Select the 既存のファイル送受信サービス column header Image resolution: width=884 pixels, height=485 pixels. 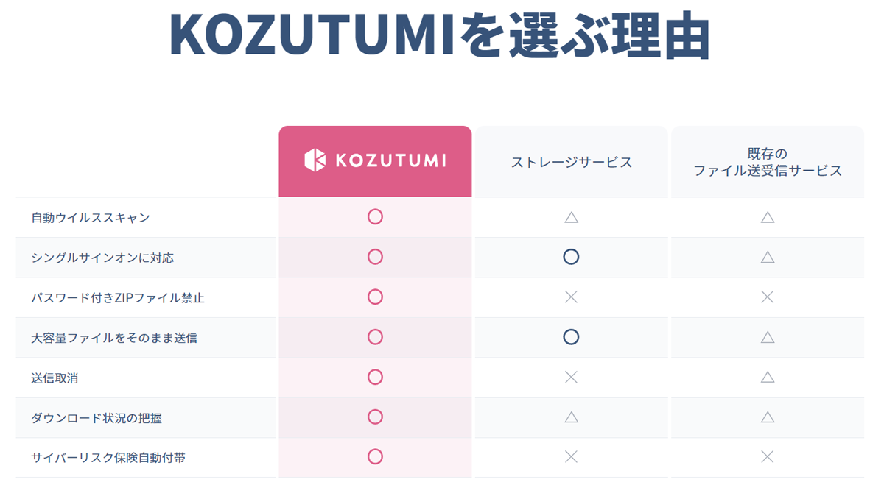(x=768, y=163)
